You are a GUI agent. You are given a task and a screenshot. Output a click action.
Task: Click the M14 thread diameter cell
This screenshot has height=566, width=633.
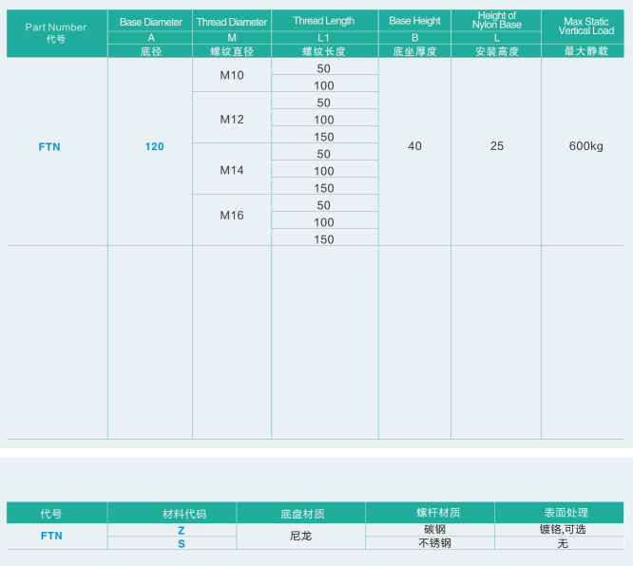[x=232, y=171]
